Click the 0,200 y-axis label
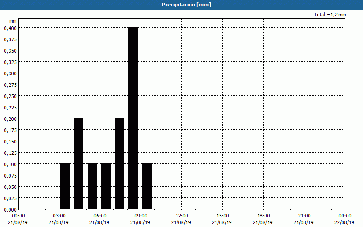This screenshot has height=227, width=363. click(x=10, y=119)
